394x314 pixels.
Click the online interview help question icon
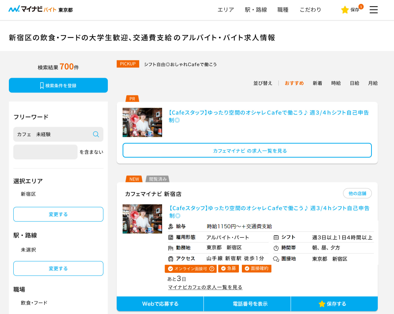coord(212,269)
